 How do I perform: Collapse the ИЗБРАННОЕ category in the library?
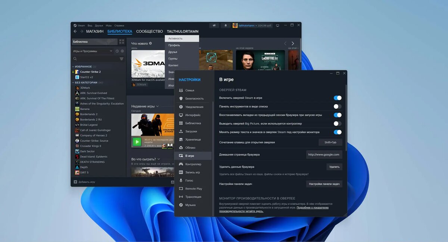point(73,67)
